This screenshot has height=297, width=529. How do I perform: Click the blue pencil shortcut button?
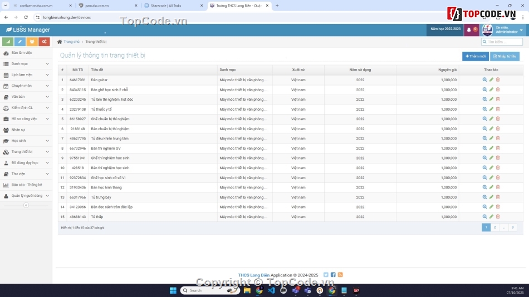pos(20,42)
